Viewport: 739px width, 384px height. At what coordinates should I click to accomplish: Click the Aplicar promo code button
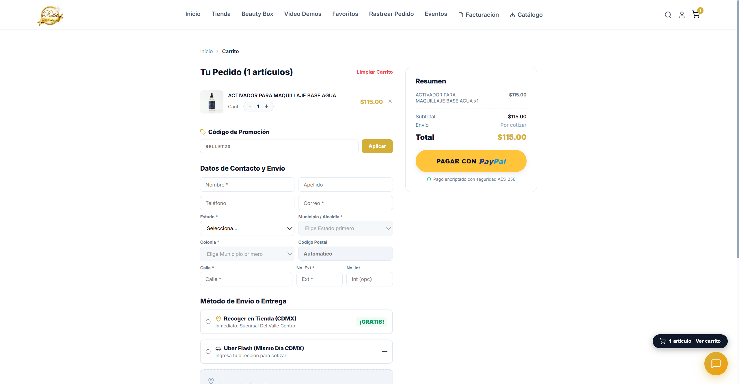point(377,146)
